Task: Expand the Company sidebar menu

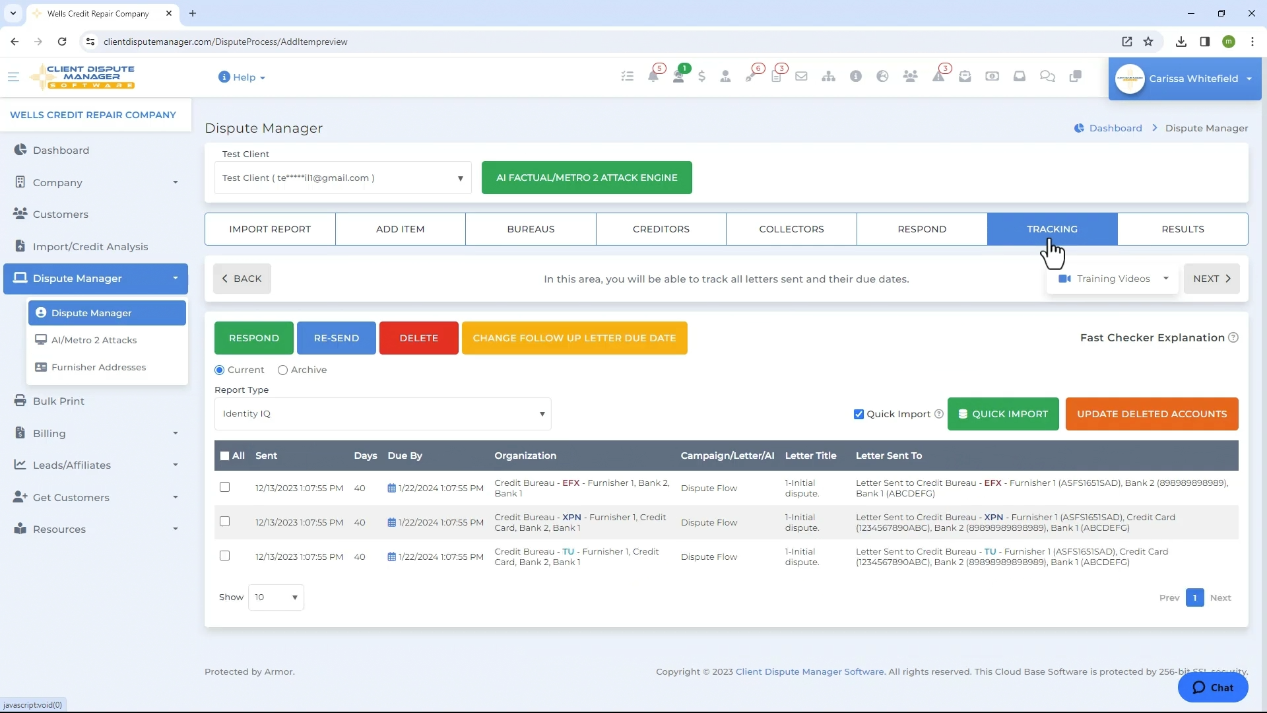Action: [96, 182]
